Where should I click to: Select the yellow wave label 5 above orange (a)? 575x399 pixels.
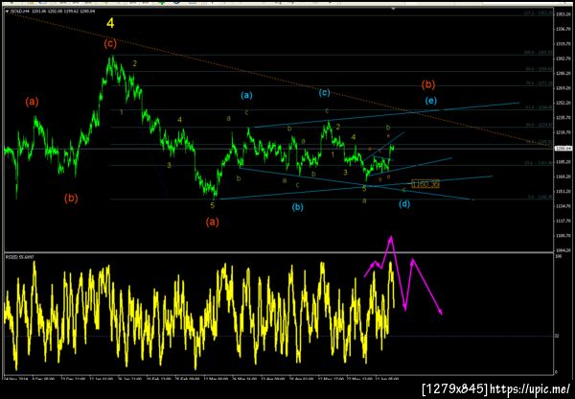[213, 205]
